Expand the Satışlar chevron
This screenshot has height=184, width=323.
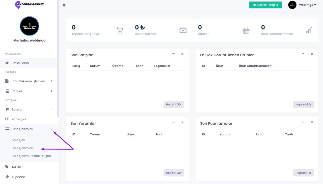[51, 109]
